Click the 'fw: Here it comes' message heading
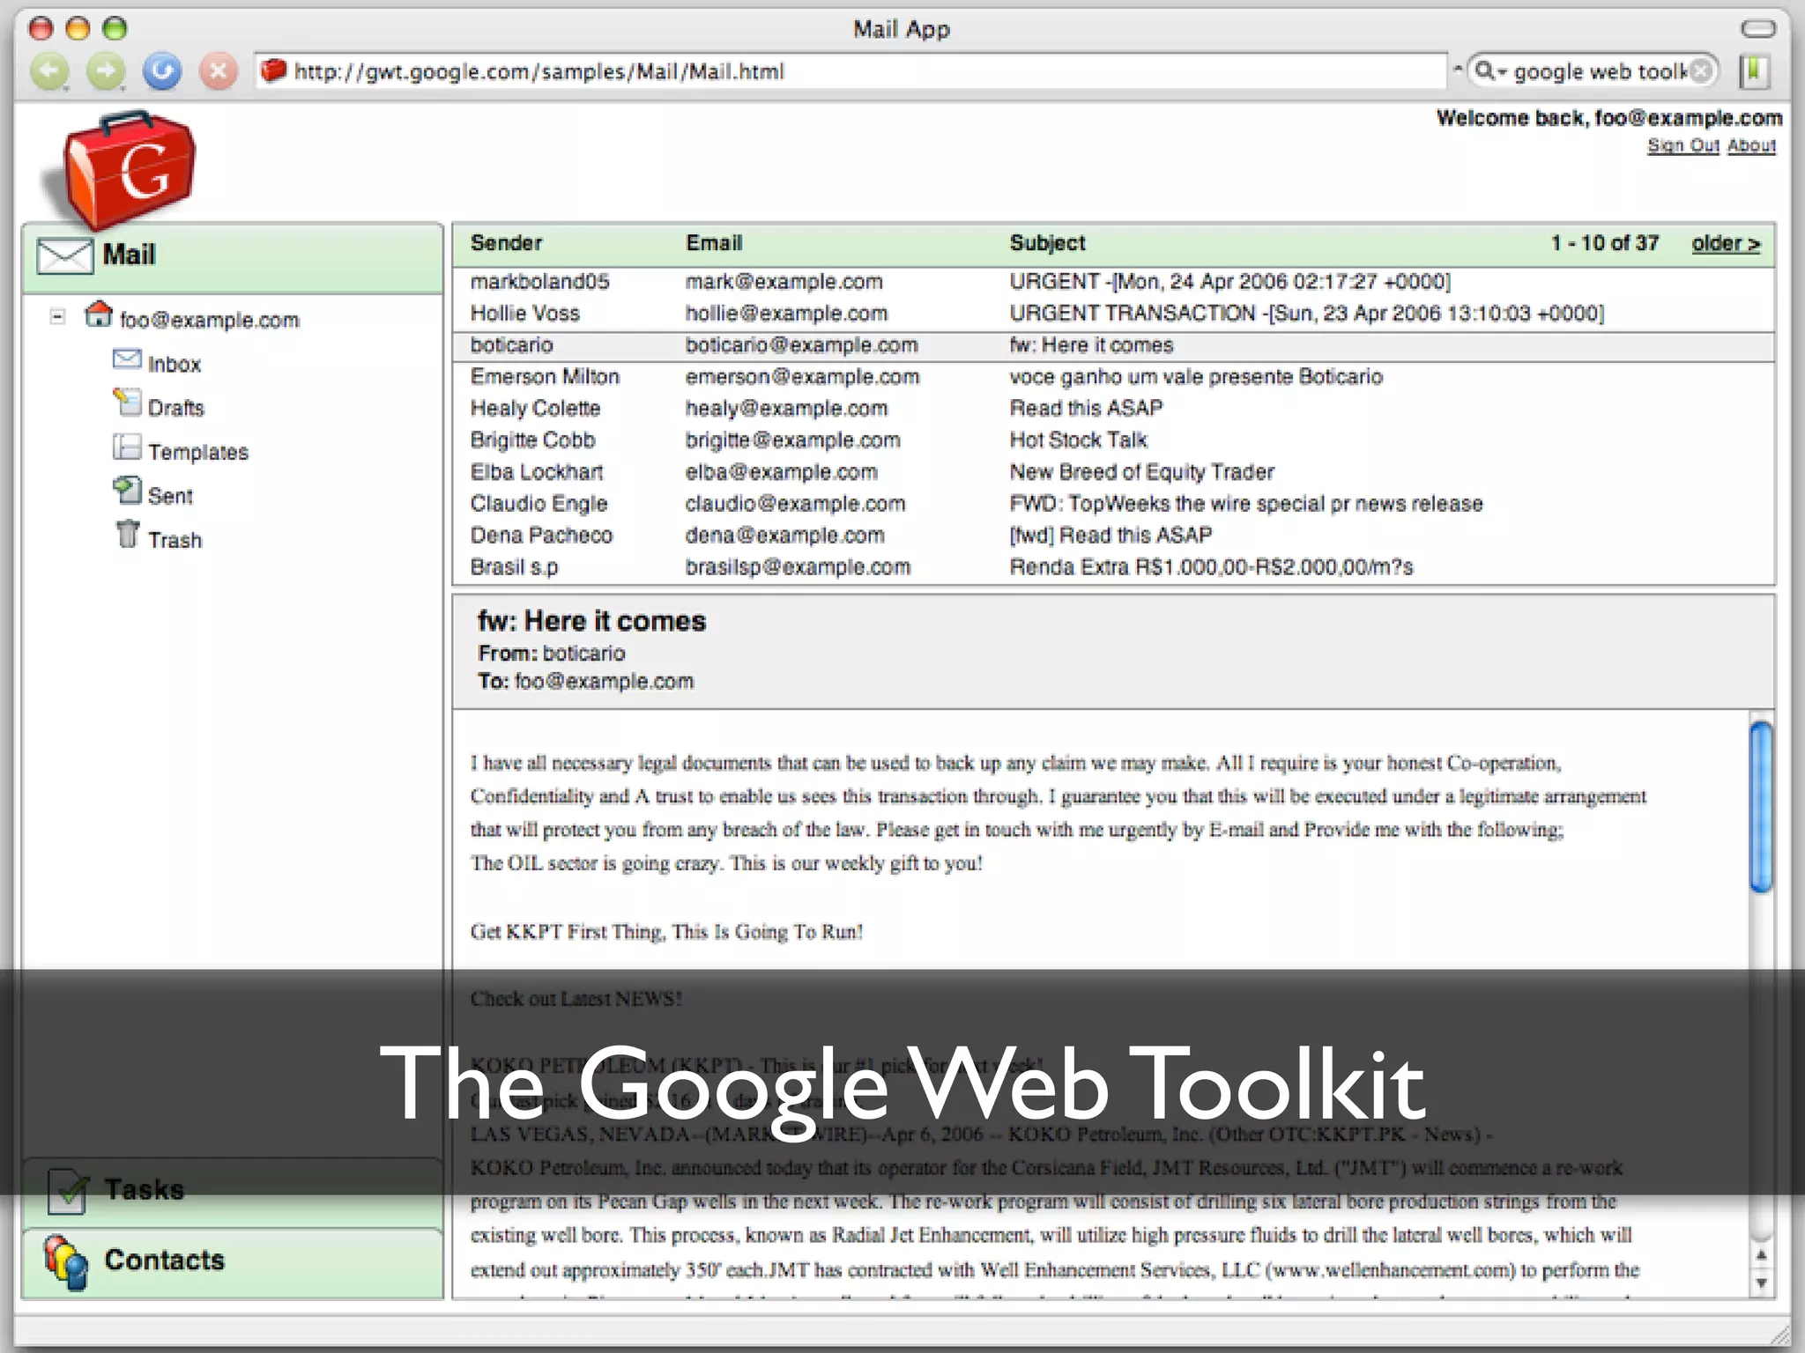The image size is (1805, 1353). [x=591, y=621]
